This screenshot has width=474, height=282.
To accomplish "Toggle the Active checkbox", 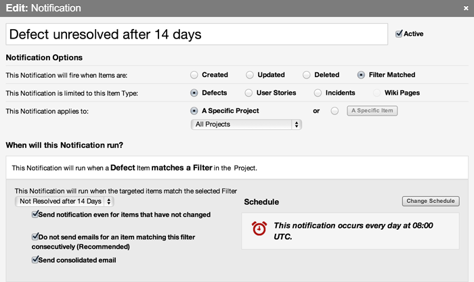I will (x=399, y=34).
